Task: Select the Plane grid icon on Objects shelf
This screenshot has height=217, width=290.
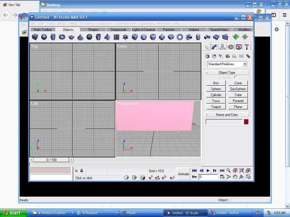Action: pos(116,37)
